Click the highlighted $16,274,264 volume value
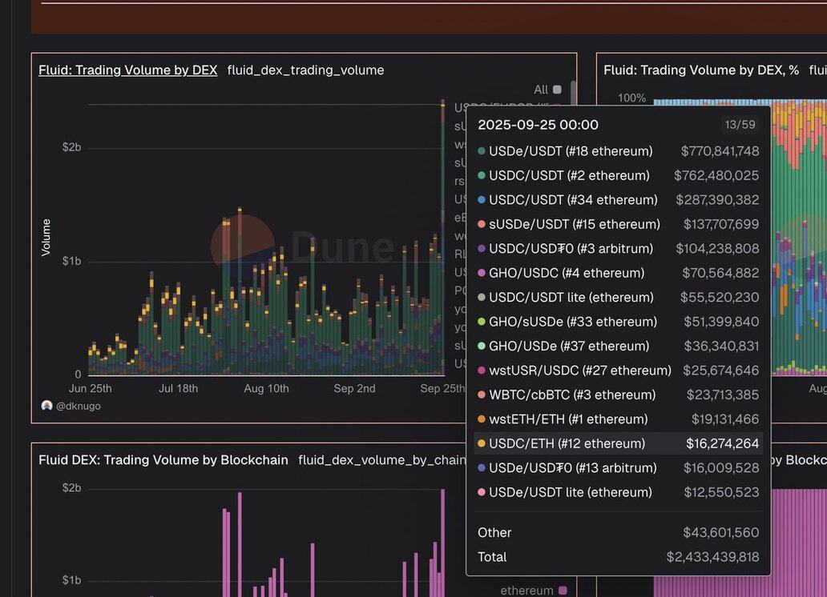827x597 pixels. point(723,443)
